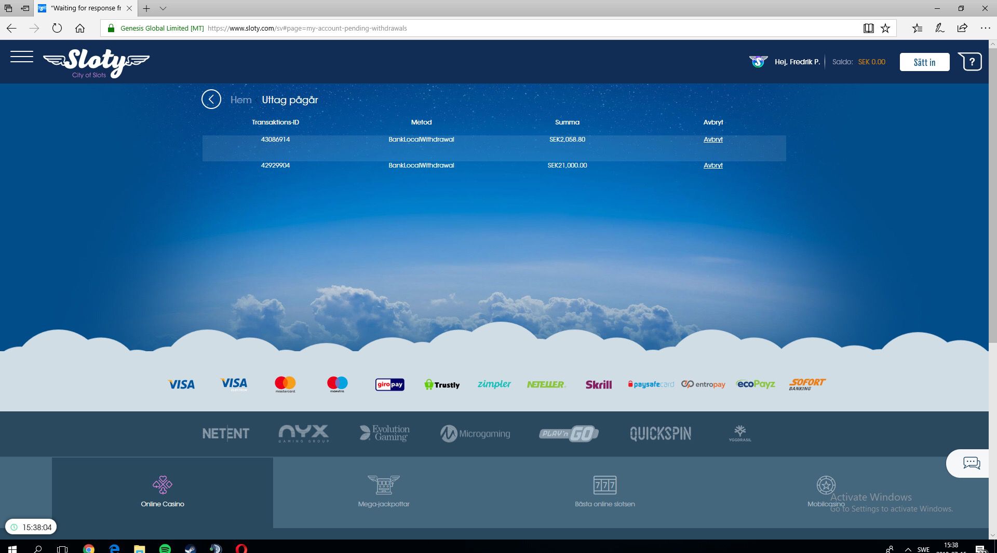Click the Skrill payment logo
Image resolution: width=997 pixels, height=553 pixels.
click(x=599, y=384)
